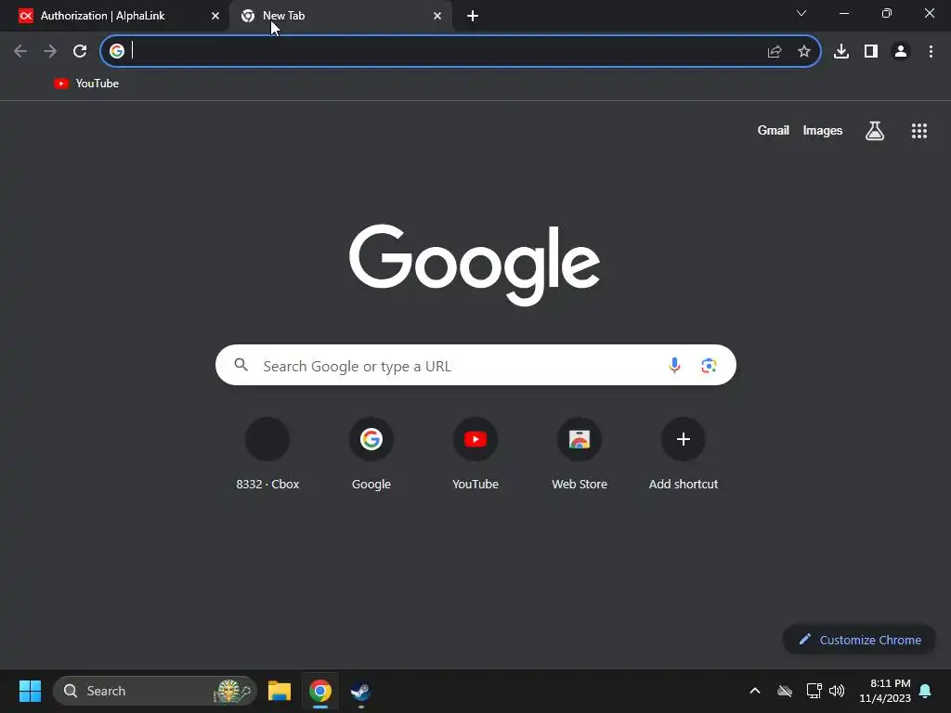Click the OneDrive cloud tray icon
Screen dimensions: 951x713
(x=784, y=691)
